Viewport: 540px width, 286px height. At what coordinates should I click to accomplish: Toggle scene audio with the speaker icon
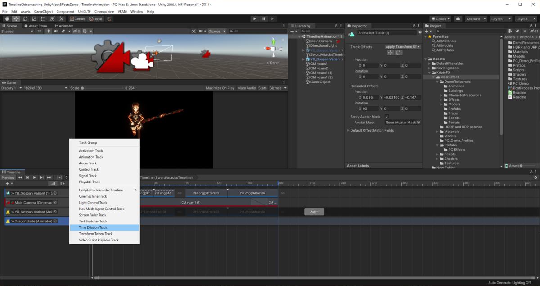tap(56, 31)
